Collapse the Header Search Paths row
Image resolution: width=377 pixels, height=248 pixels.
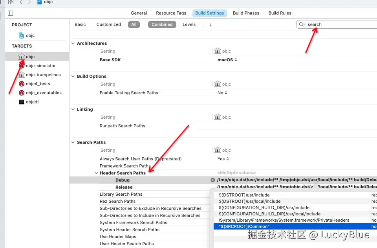coord(97,173)
